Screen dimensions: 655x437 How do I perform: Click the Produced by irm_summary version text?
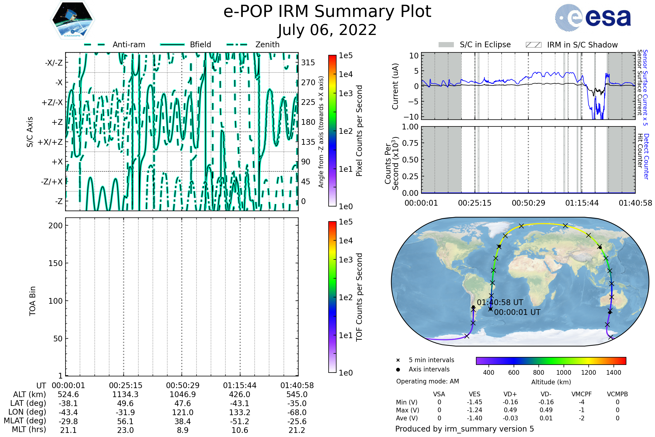(x=464, y=429)
